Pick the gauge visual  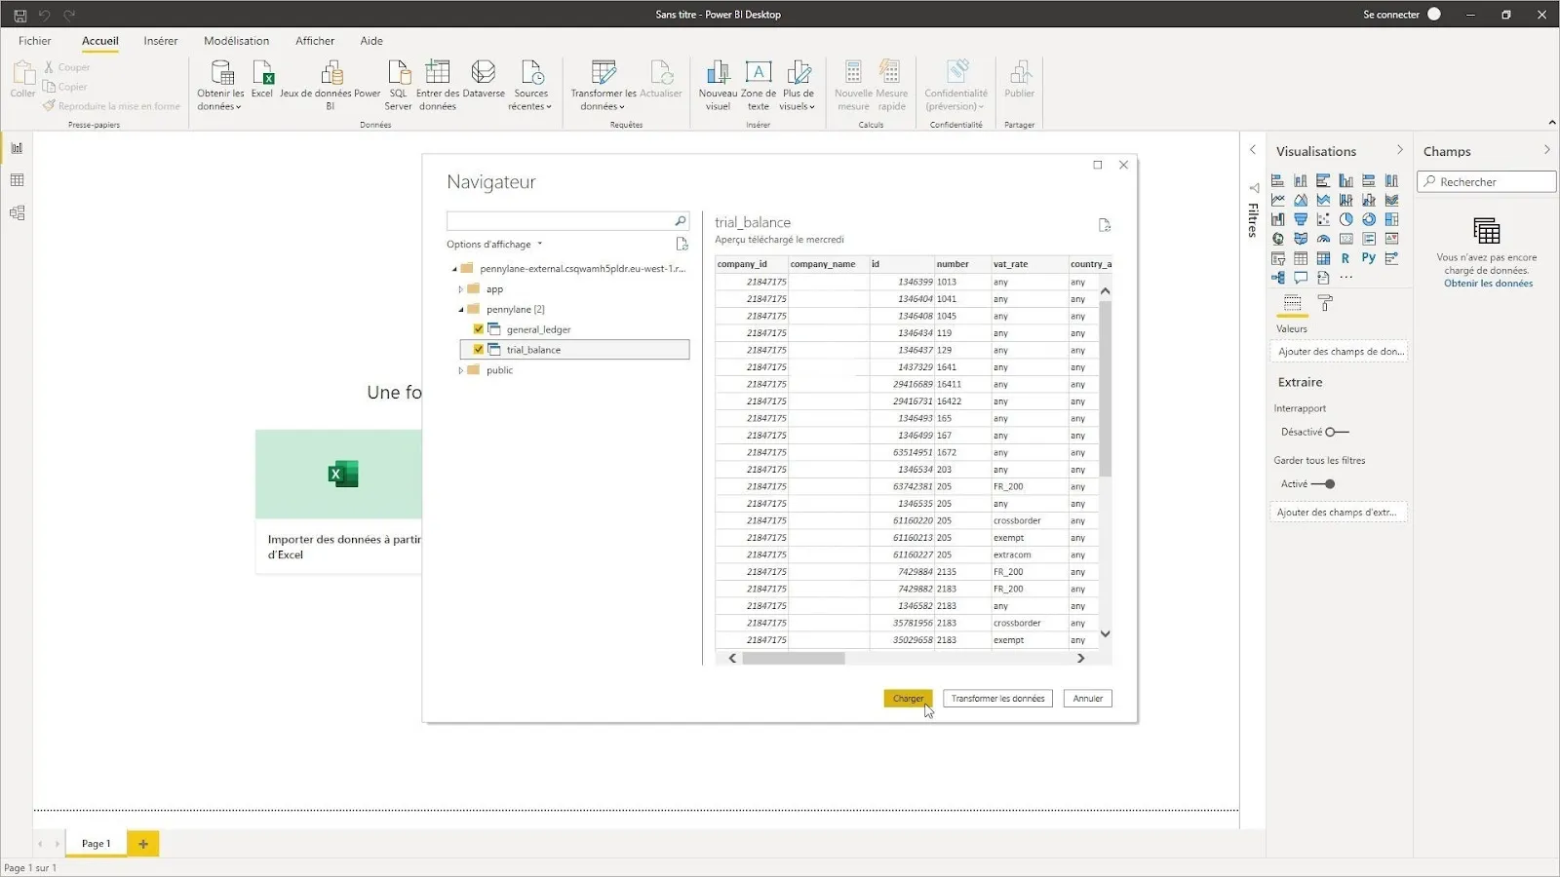(x=1323, y=239)
